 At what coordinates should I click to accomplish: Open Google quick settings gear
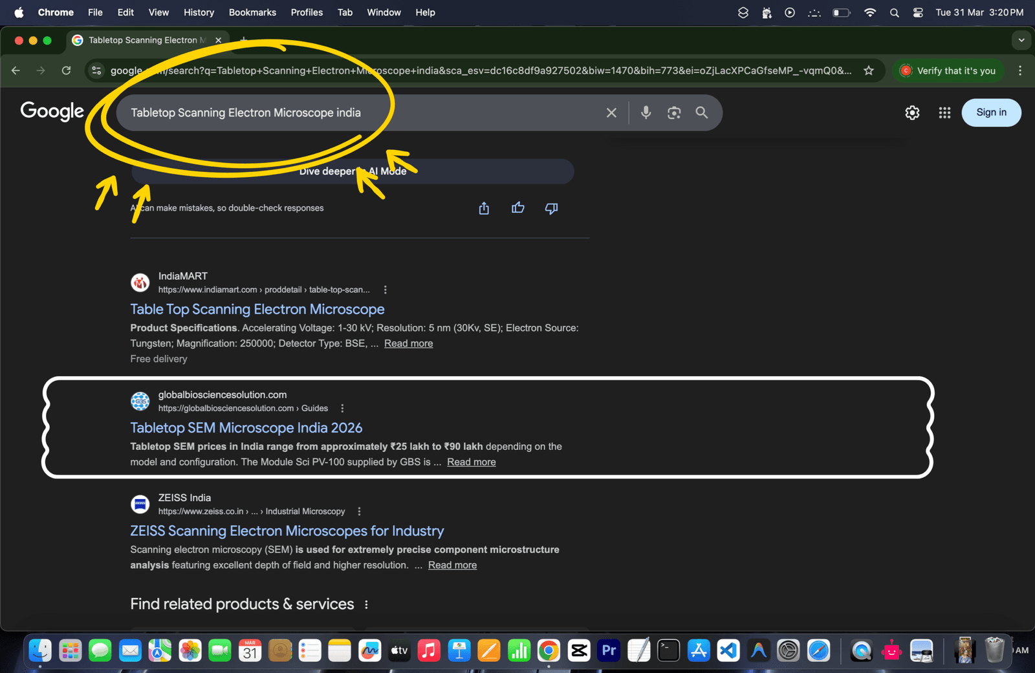[912, 112]
